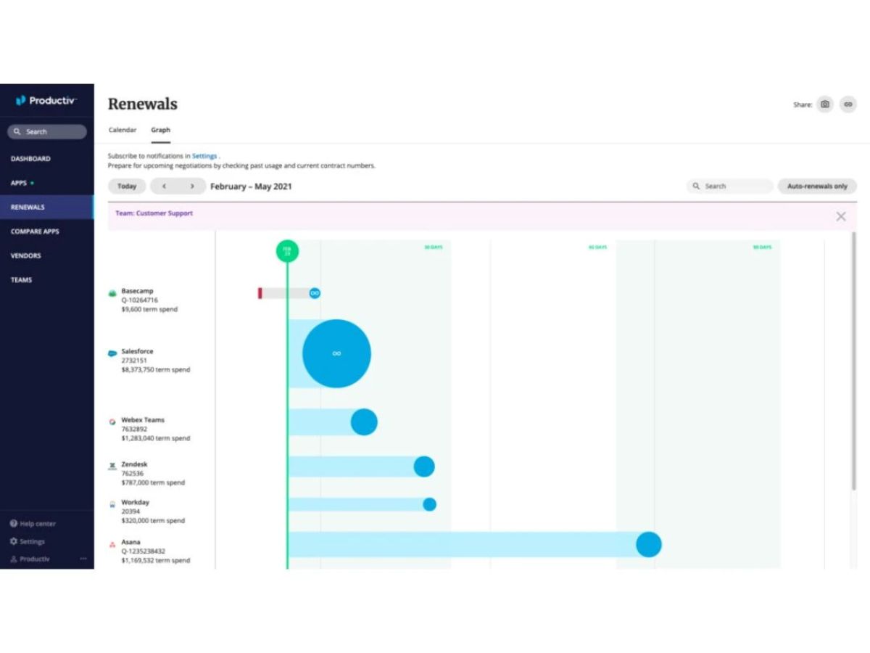This screenshot has height=653, width=870.
Task: Toggle the Auto-renewals only filter
Action: (817, 186)
